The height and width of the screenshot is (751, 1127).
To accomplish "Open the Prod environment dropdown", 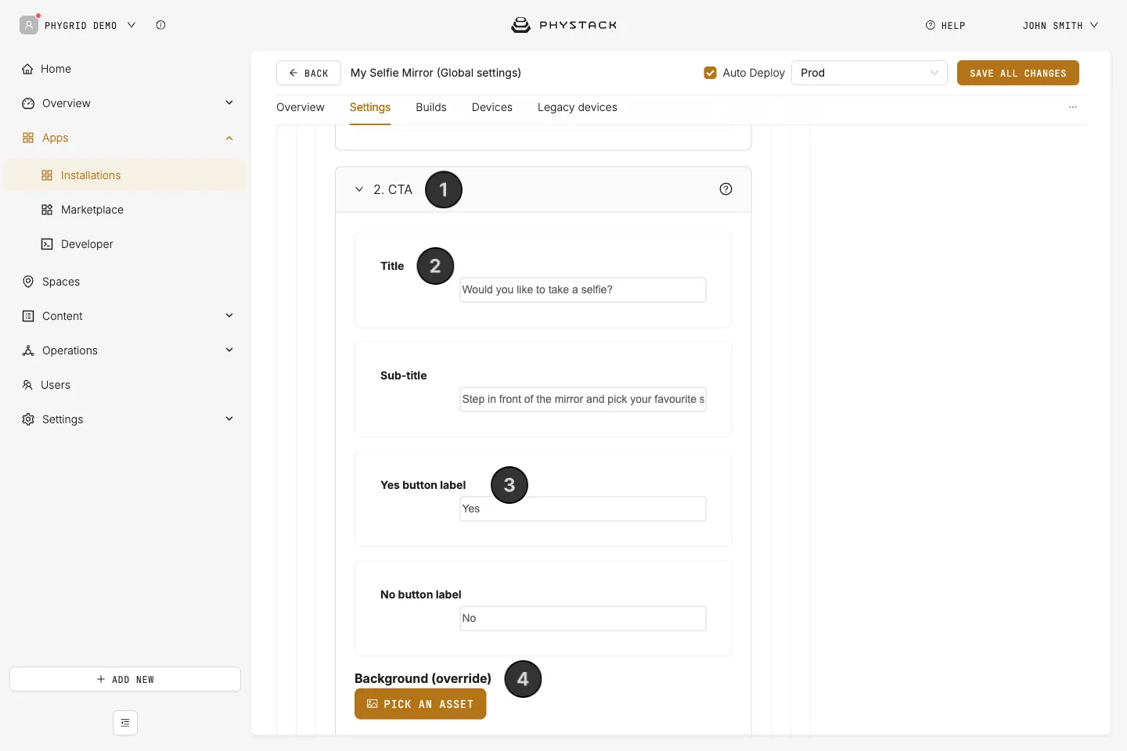I will click(x=870, y=73).
